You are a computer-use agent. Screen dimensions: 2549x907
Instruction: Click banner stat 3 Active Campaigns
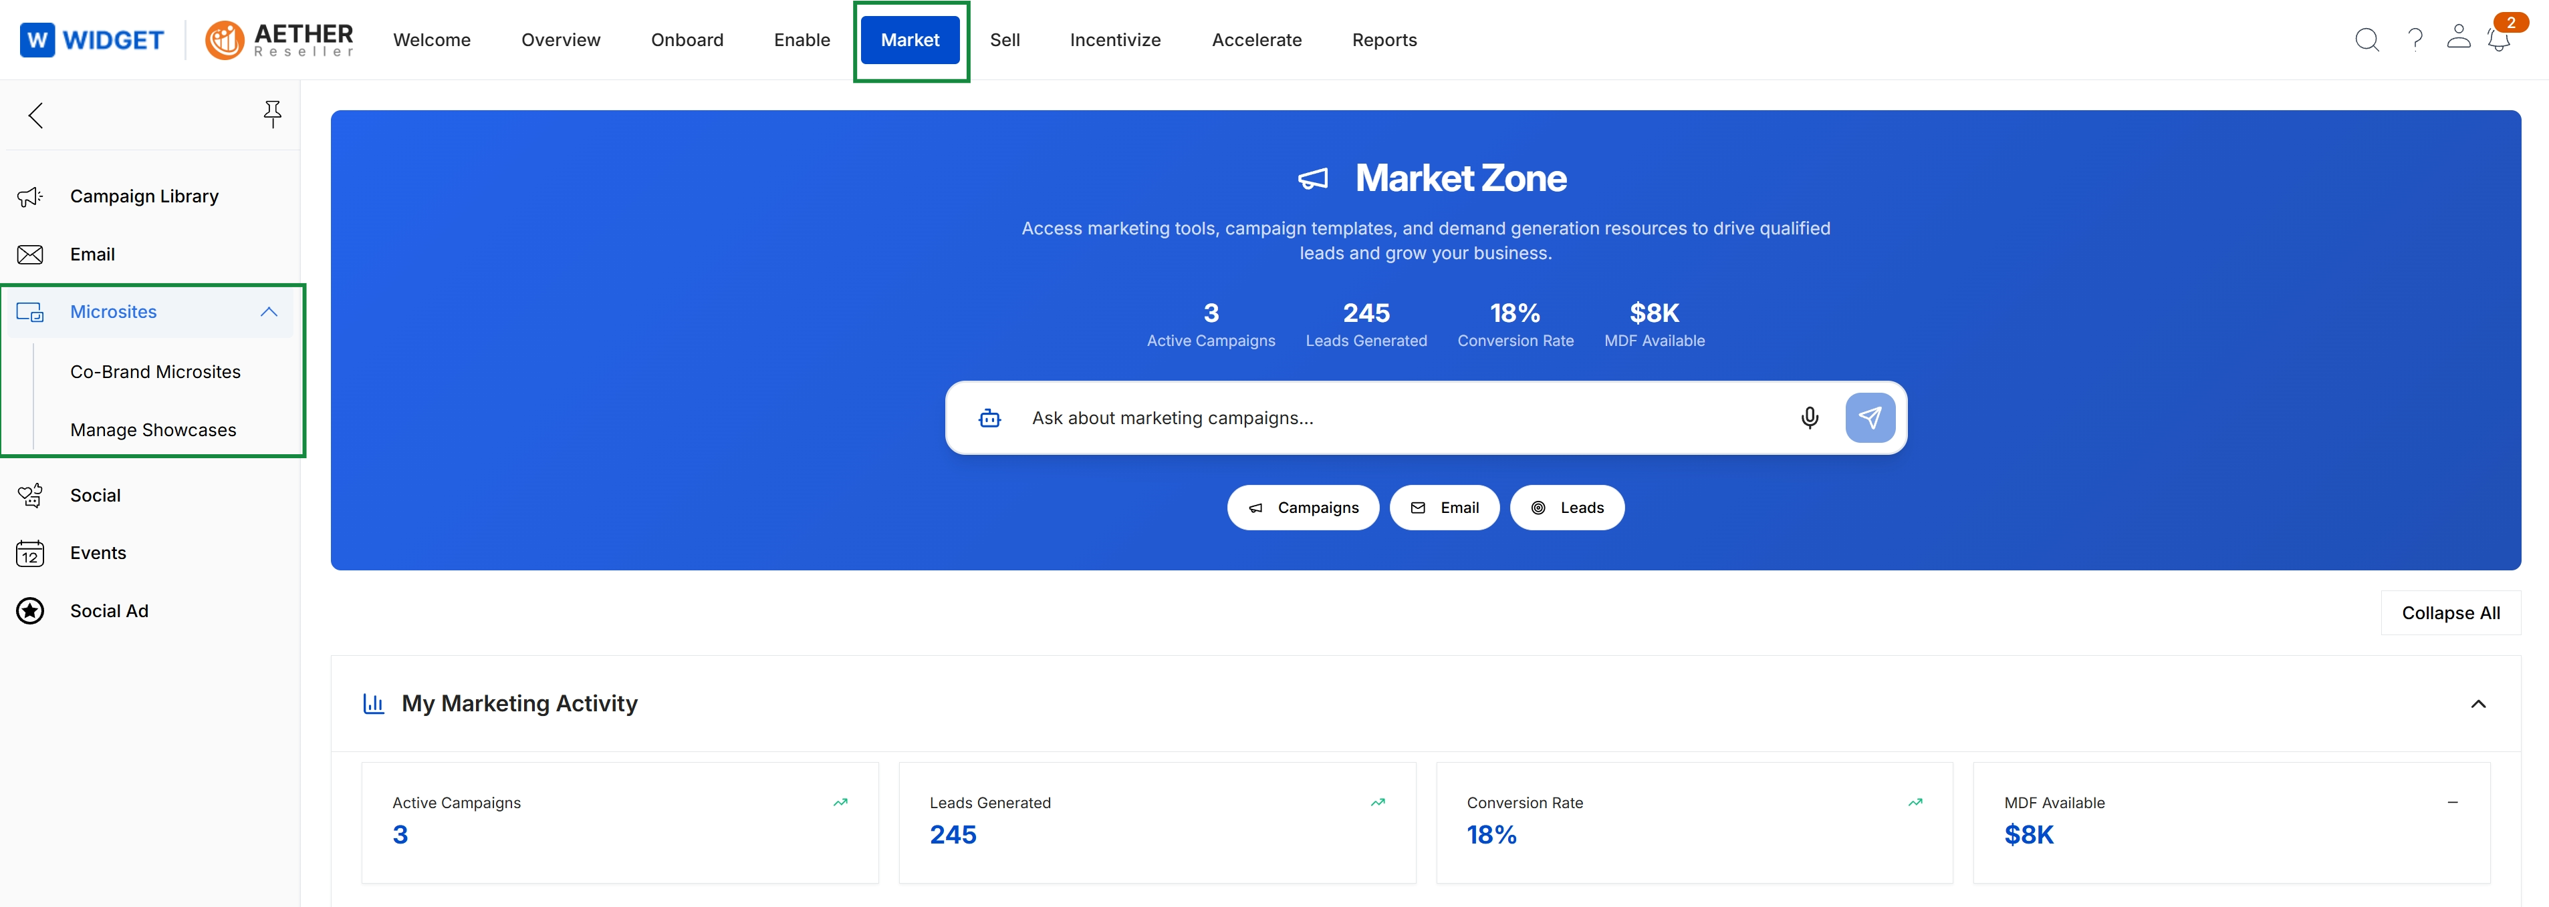click(x=1210, y=325)
